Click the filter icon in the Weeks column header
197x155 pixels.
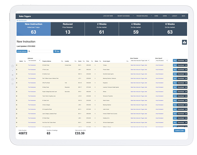click(100, 61)
